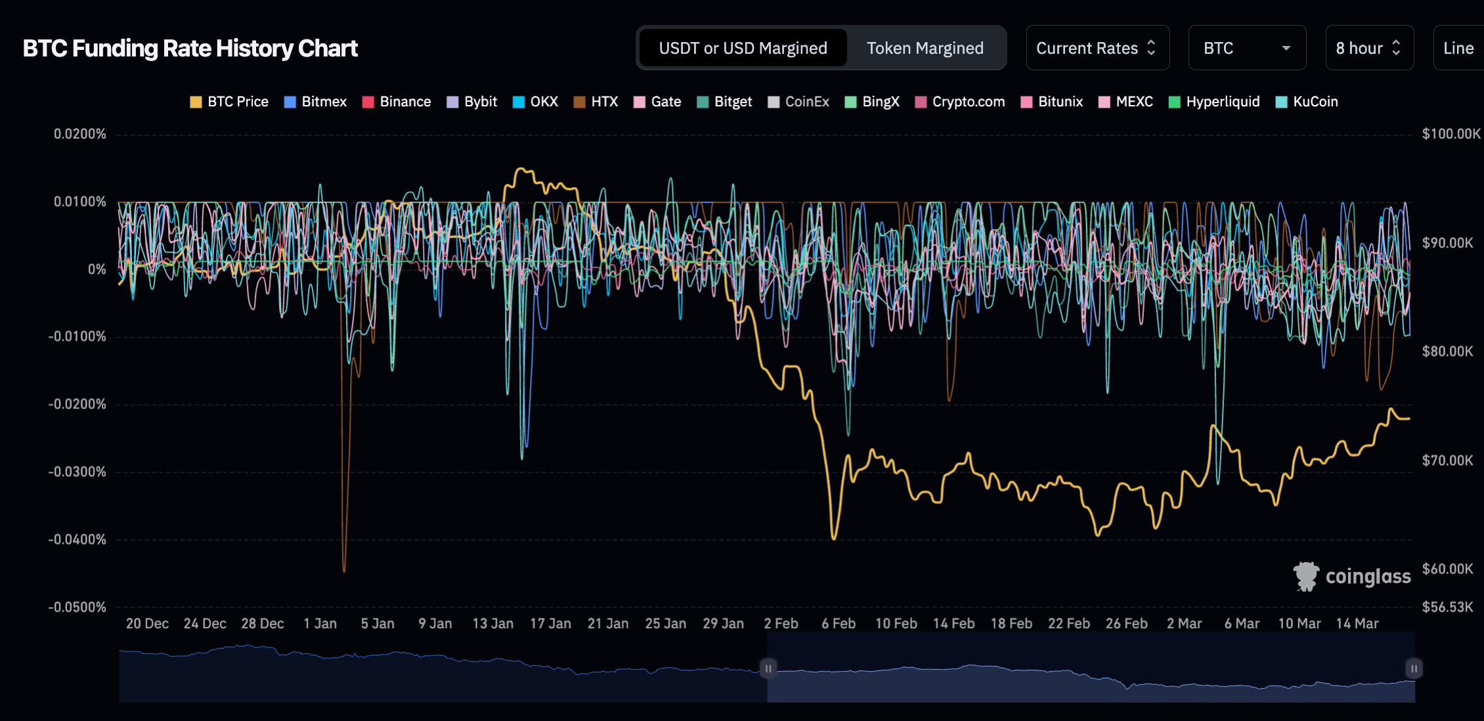Click the Bitmex blue legend swatch
Image resolution: width=1484 pixels, height=721 pixels.
click(x=290, y=102)
